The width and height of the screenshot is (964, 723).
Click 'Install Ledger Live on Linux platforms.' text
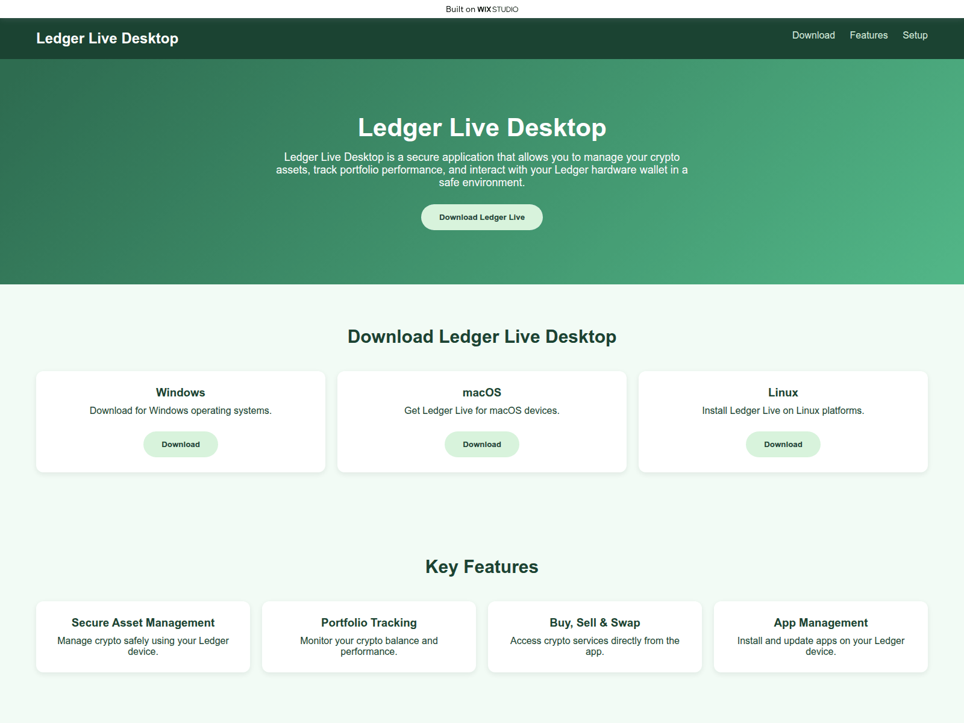[x=783, y=410]
